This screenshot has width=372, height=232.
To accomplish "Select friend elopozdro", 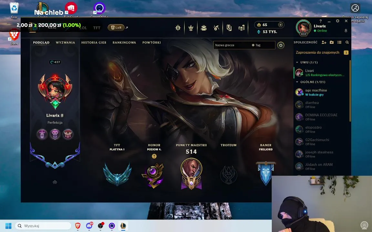I will click(x=322, y=129).
